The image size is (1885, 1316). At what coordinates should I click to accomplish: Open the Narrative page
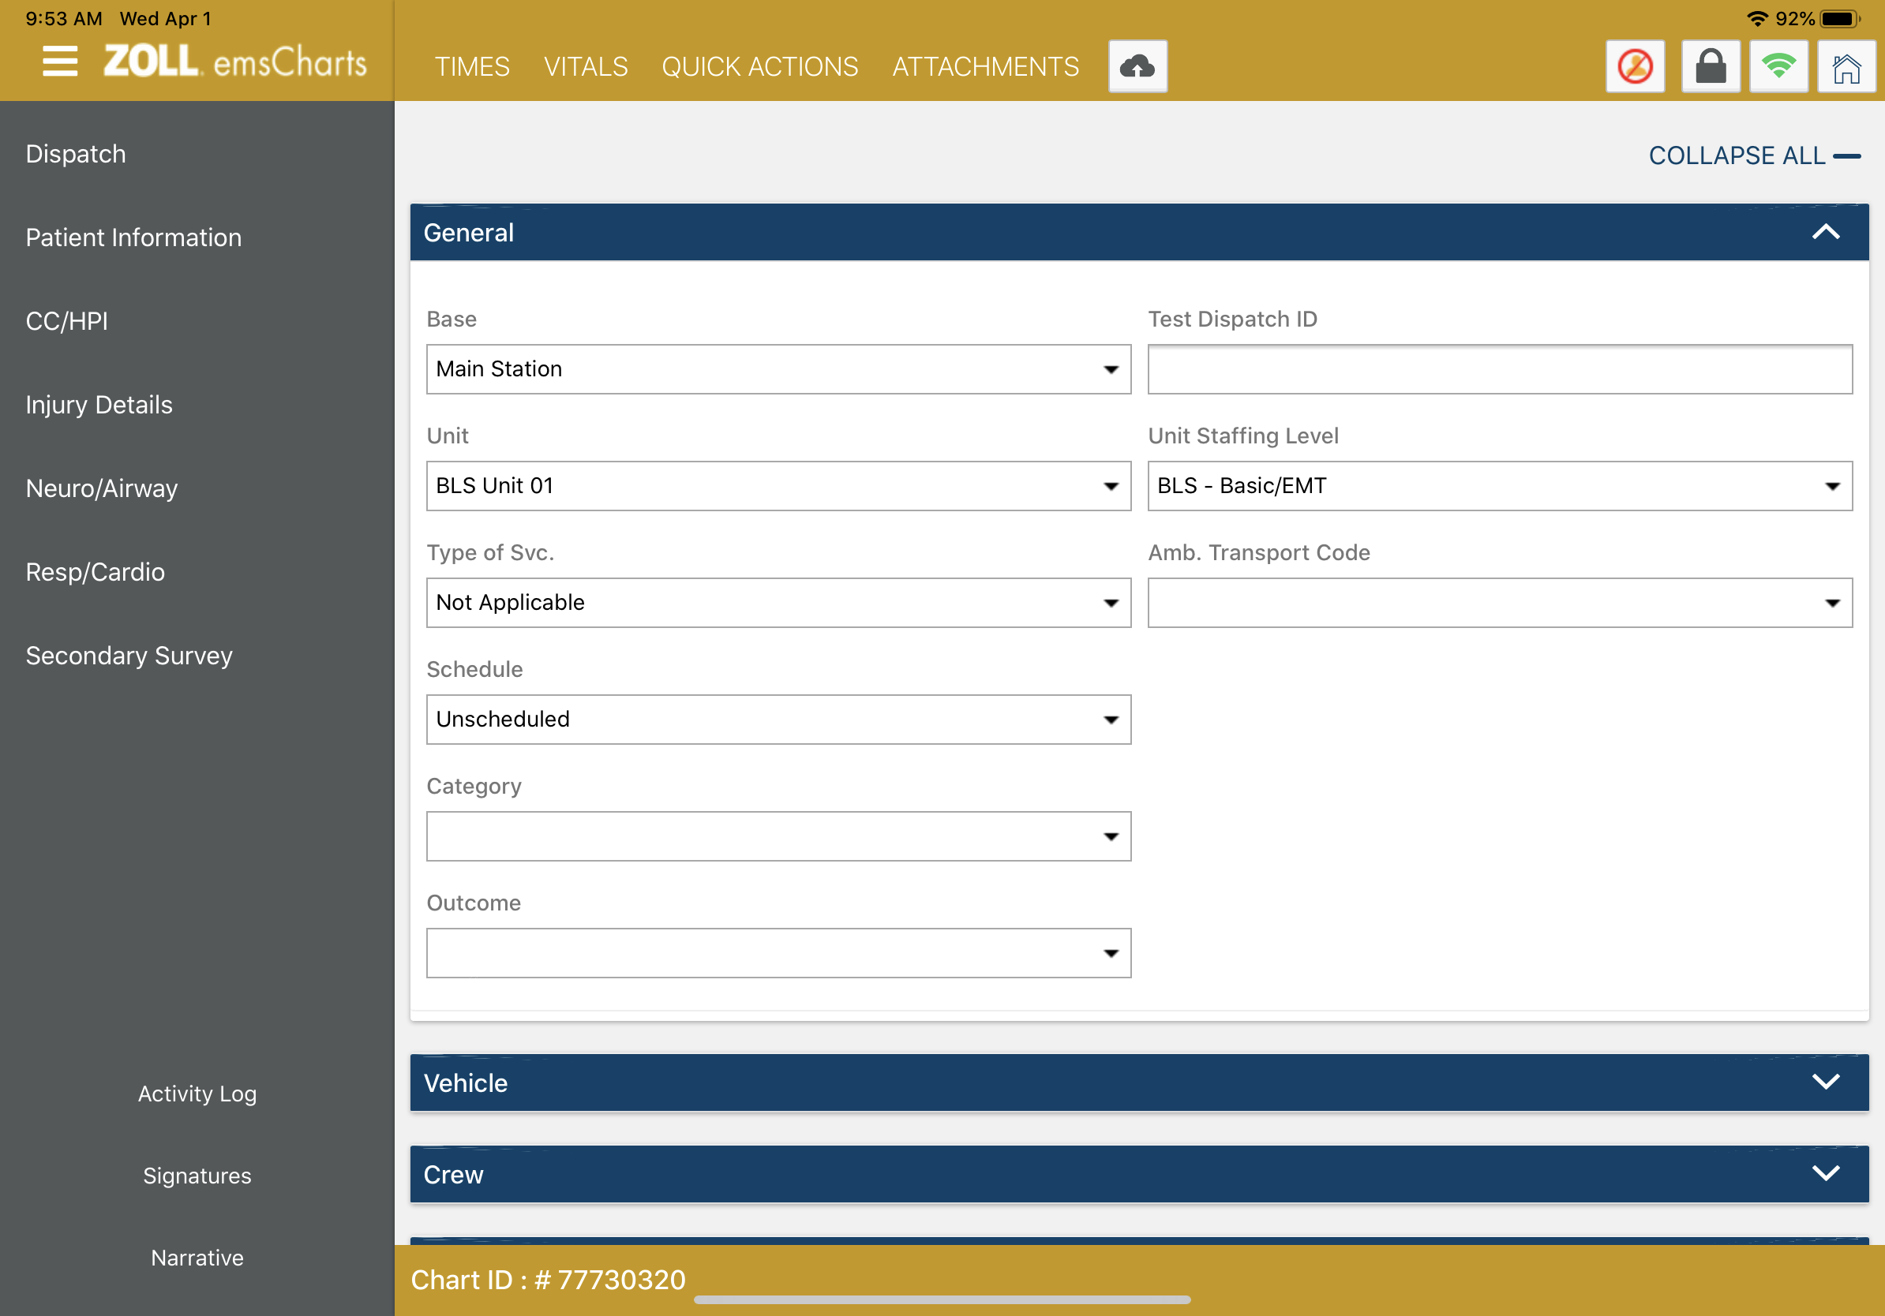click(197, 1257)
